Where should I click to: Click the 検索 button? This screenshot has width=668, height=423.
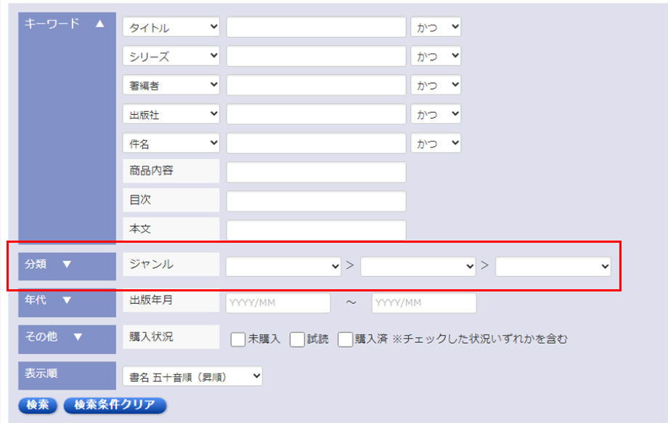pos(38,406)
